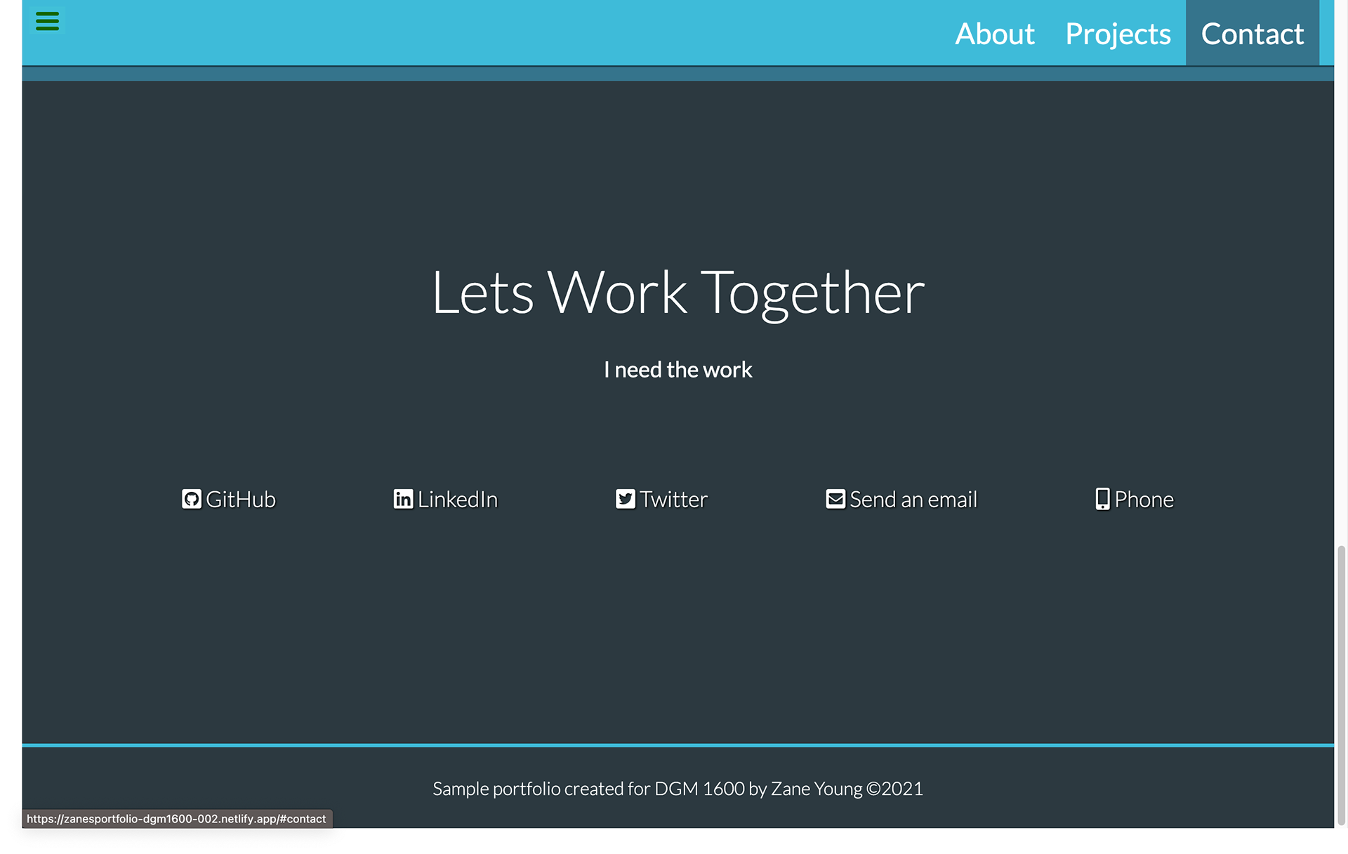
Task: Follow the GitHub text link
Action: pos(241,499)
